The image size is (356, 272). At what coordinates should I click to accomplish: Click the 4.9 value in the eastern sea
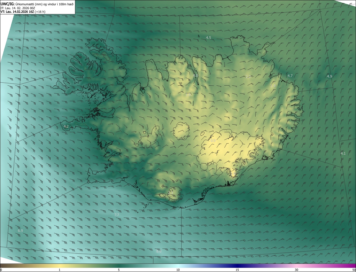[x=329, y=76]
